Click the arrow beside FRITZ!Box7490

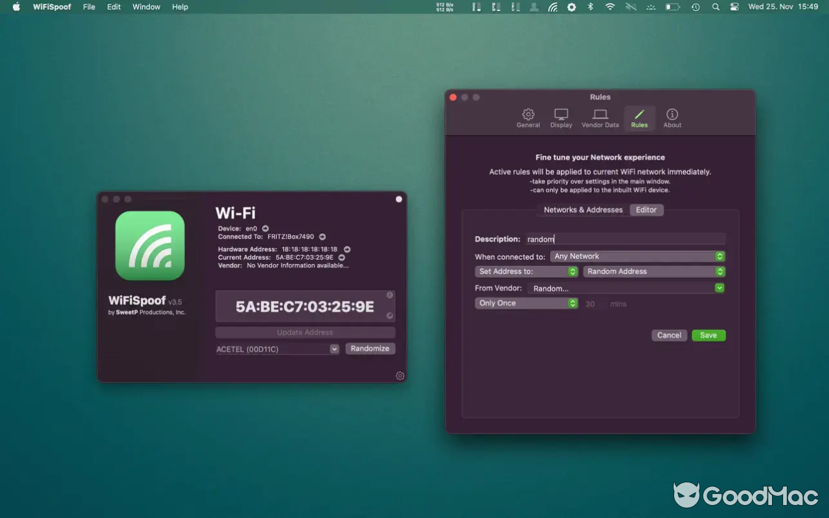click(x=322, y=236)
